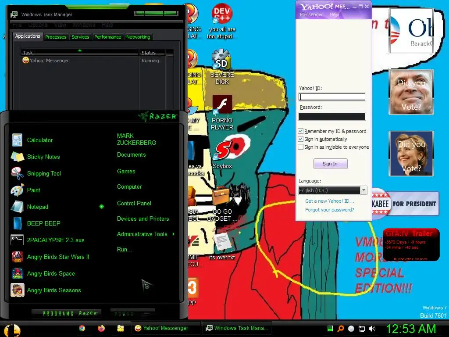Open the Messenger menu in Yahoo window
The width and height of the screenshot is (449, 337).
pos(311,14)
